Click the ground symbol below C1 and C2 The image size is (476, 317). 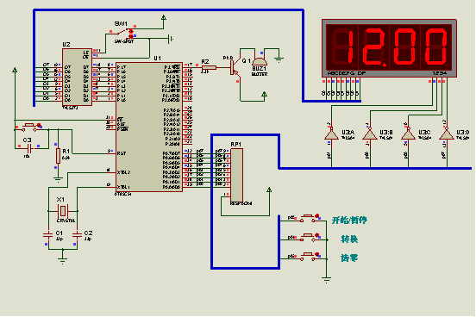coord(63,261)
